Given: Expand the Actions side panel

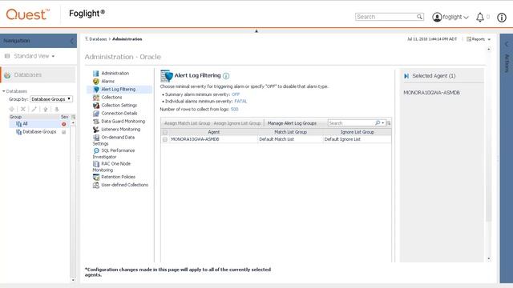Looking at the screenshot, I should [507, 44].
